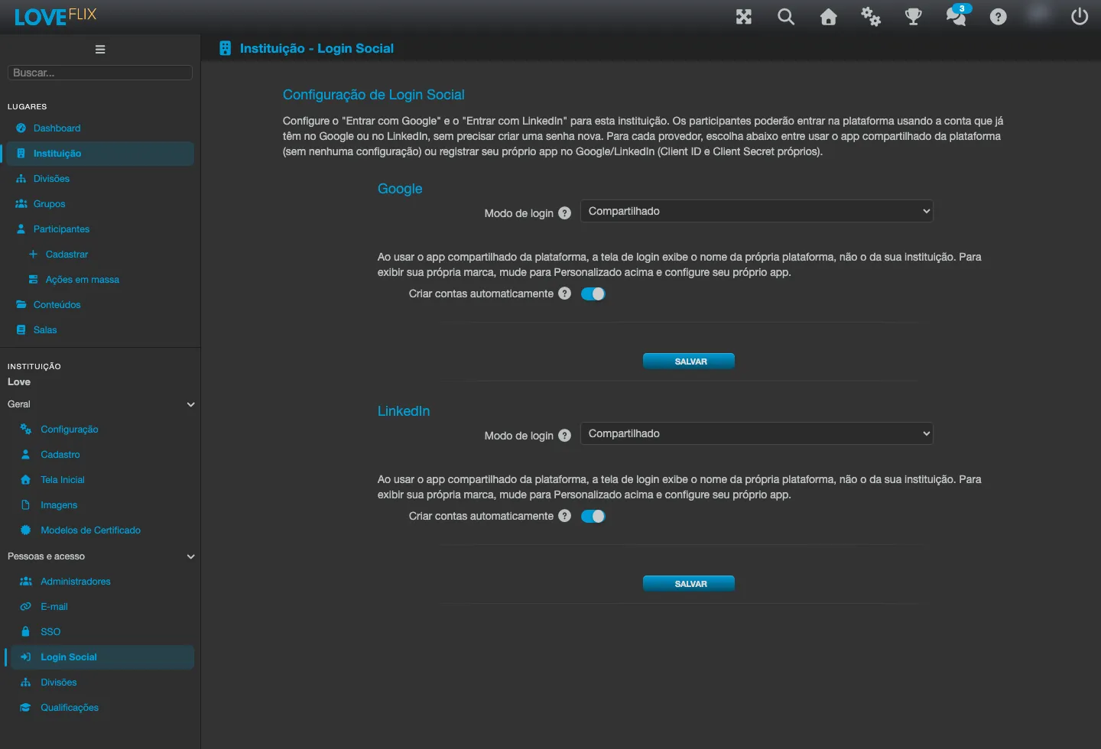1101x749 pixels.
Task: Open Dashboard in the sidebar
Action: pos(57,128)
